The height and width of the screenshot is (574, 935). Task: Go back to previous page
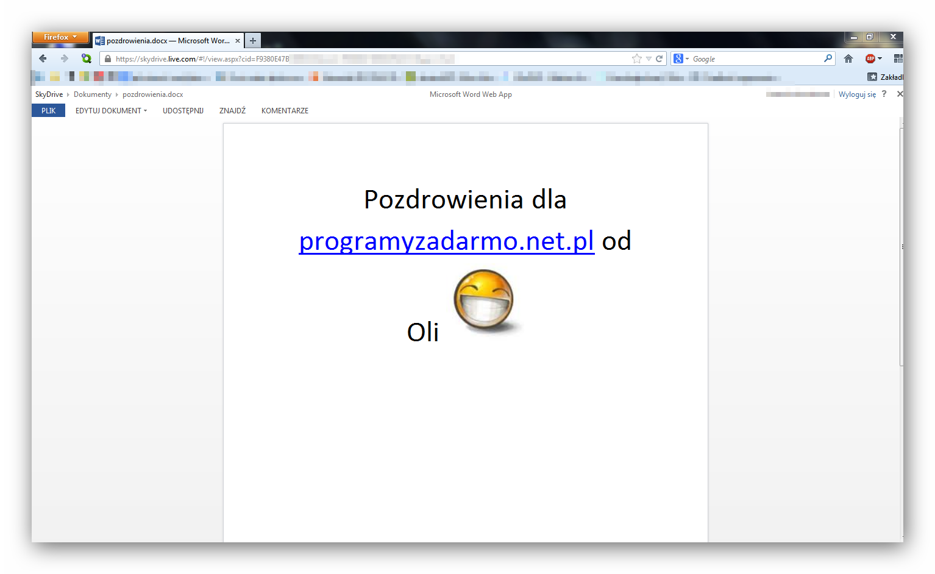(x=43, y=58)
